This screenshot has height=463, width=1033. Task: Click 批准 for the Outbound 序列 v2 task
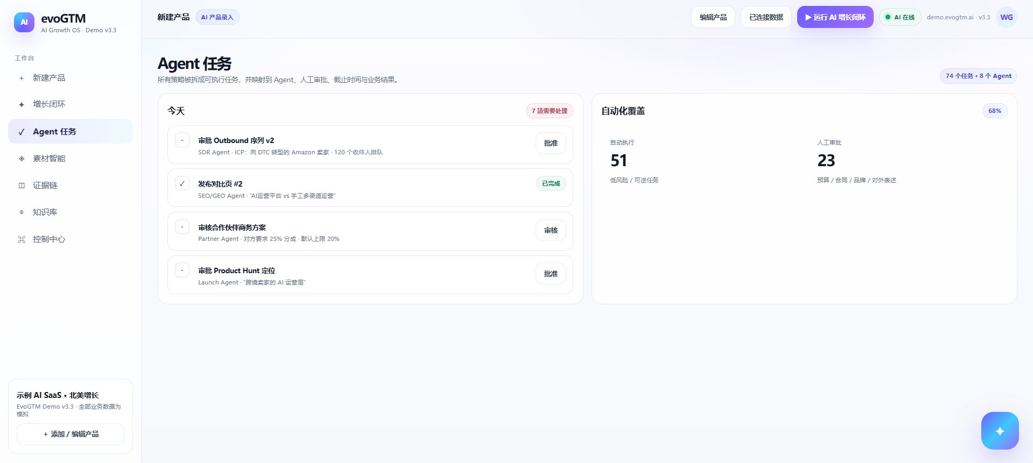tap(551, 144)
